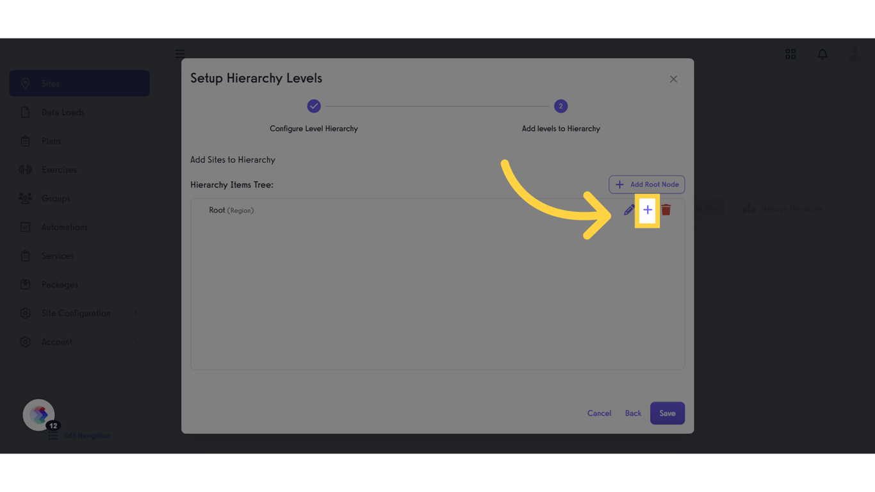The image size is (875, 492).
Task: Toggle the hamburger menu icon
Action: pos(180,54)
